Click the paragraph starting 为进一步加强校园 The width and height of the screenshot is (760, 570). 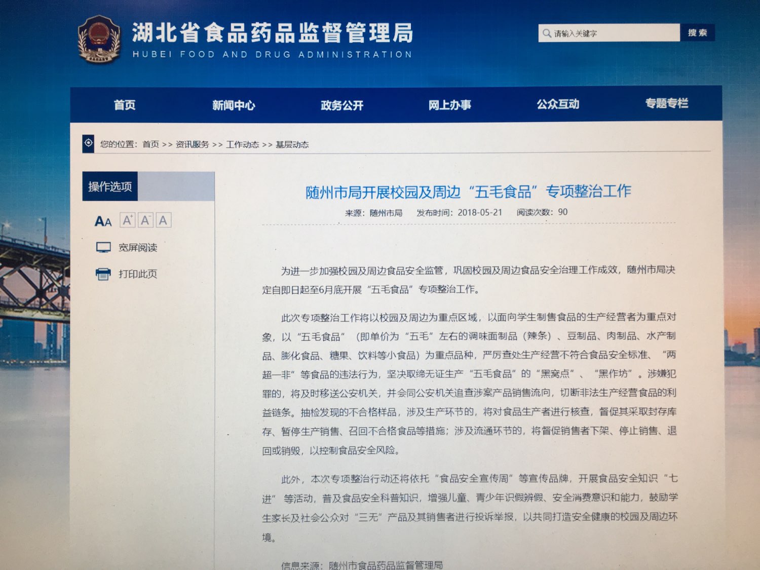pyautogui.click(x=469, y=280)
